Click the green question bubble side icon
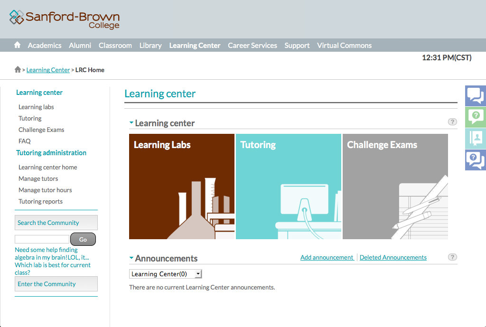Image resolution: width=486 pixels, height=327 pixels. click(x=475, y=117)
